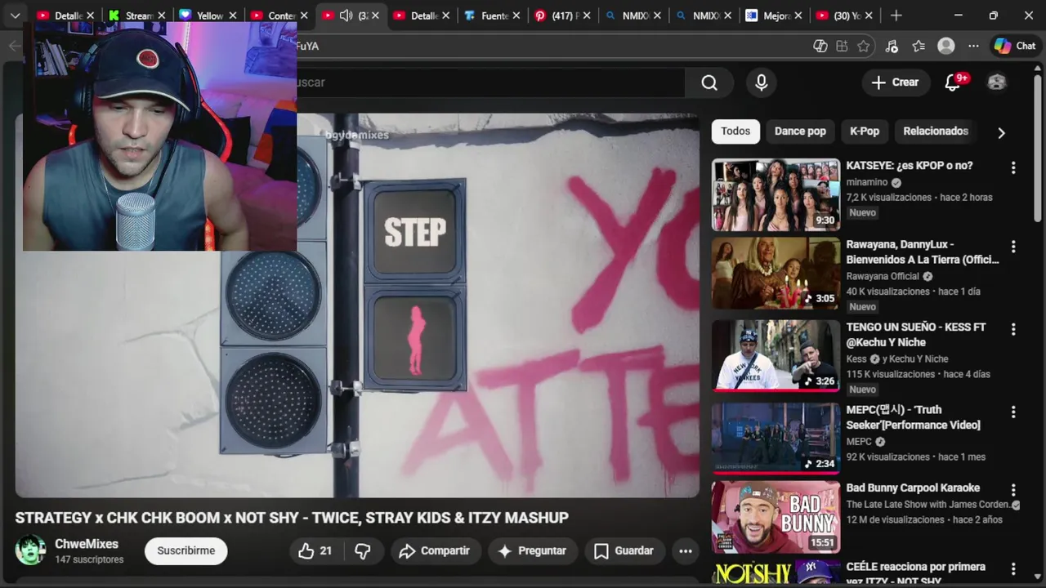The width and height of the screenshot is (1046, 588).
Task: Close the Fuente tab
Action: click(516, 16)
